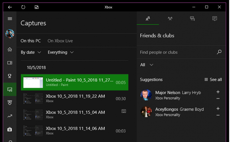Open the profile avatar in sidebar

coord(10,34)
